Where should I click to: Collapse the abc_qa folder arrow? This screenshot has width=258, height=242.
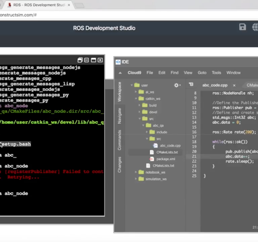coord(143,125)
